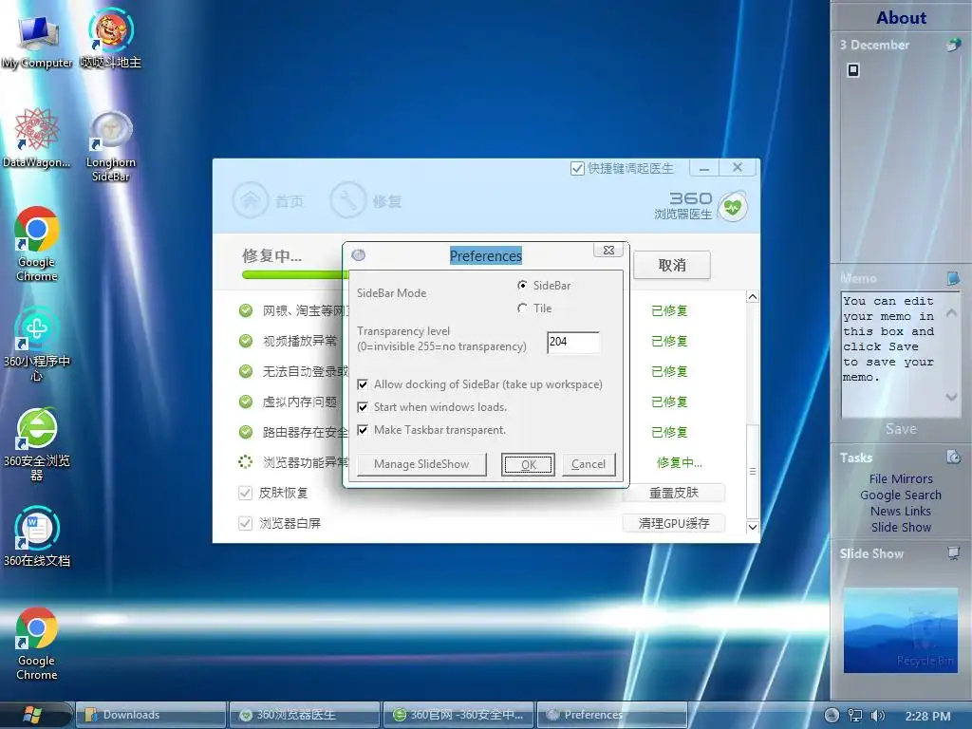This screenshot has width=972, height=729.
Task: Click OK in the Preferences dialog
Action: pyautogui.click(x=528, y=464)
